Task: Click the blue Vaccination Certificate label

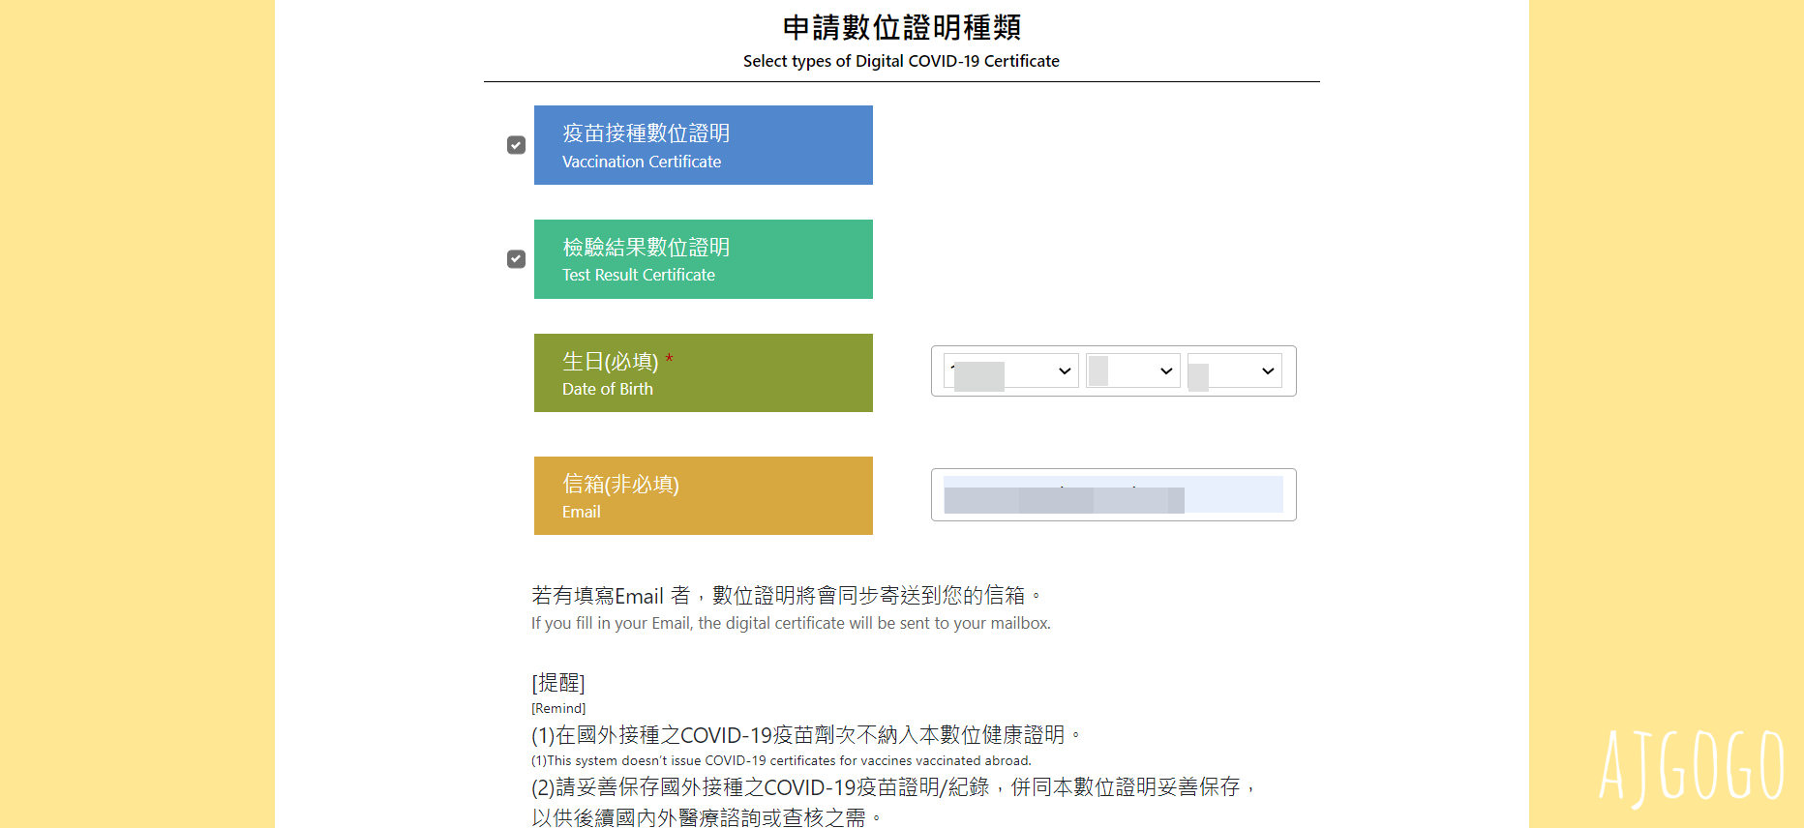Action: tap(704, 145)
